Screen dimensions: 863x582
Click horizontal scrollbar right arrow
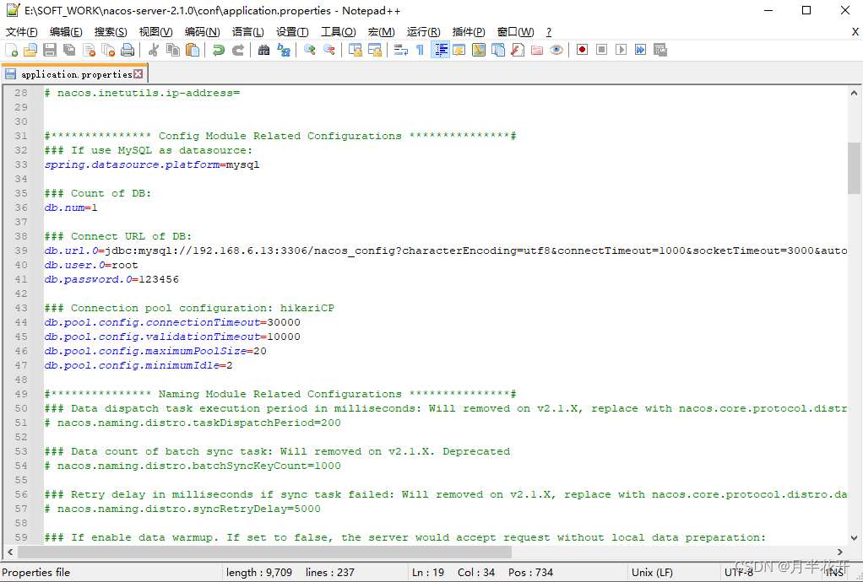click(840, 552)
